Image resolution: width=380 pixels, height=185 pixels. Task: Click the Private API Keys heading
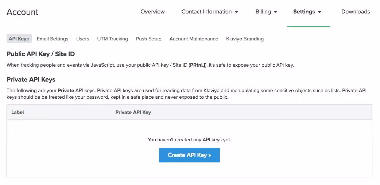(31, 79)
